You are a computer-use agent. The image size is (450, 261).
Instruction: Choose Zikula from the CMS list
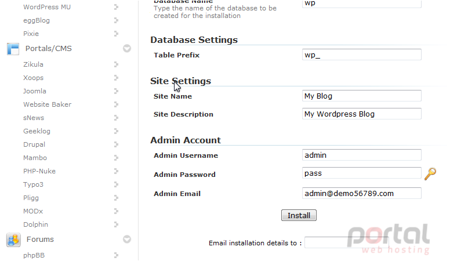33,64
